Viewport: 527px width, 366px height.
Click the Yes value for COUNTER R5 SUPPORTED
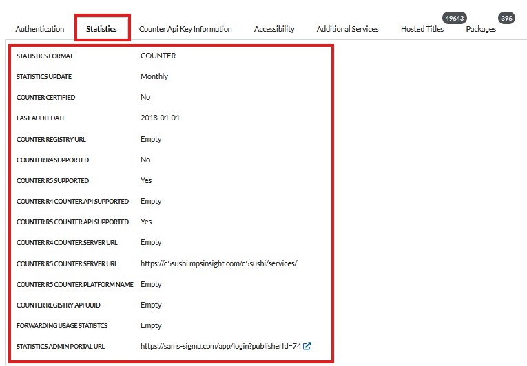click(146, 180)
